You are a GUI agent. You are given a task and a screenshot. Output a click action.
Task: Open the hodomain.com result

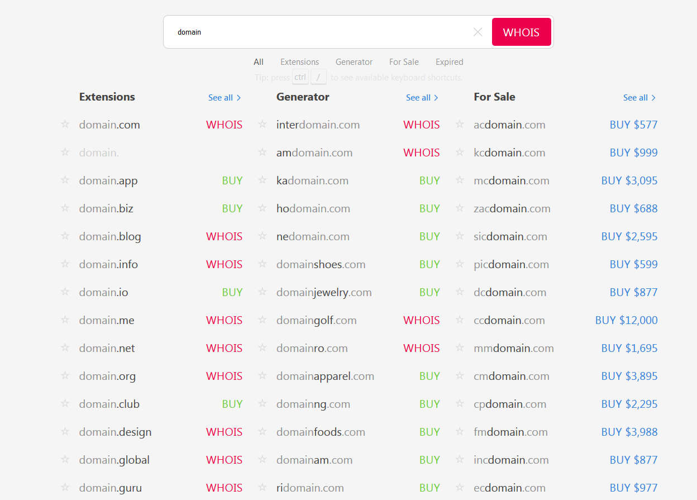click(313, 208)
